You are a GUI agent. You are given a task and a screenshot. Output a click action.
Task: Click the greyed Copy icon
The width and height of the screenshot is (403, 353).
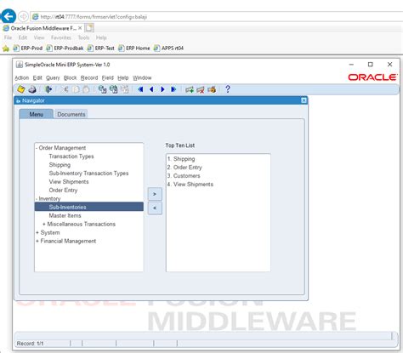(76, 89)
